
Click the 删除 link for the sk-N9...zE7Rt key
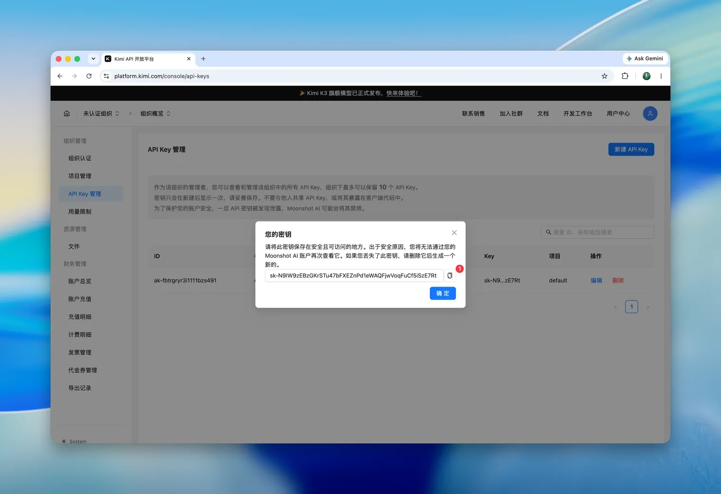click(x=618, y=280)
